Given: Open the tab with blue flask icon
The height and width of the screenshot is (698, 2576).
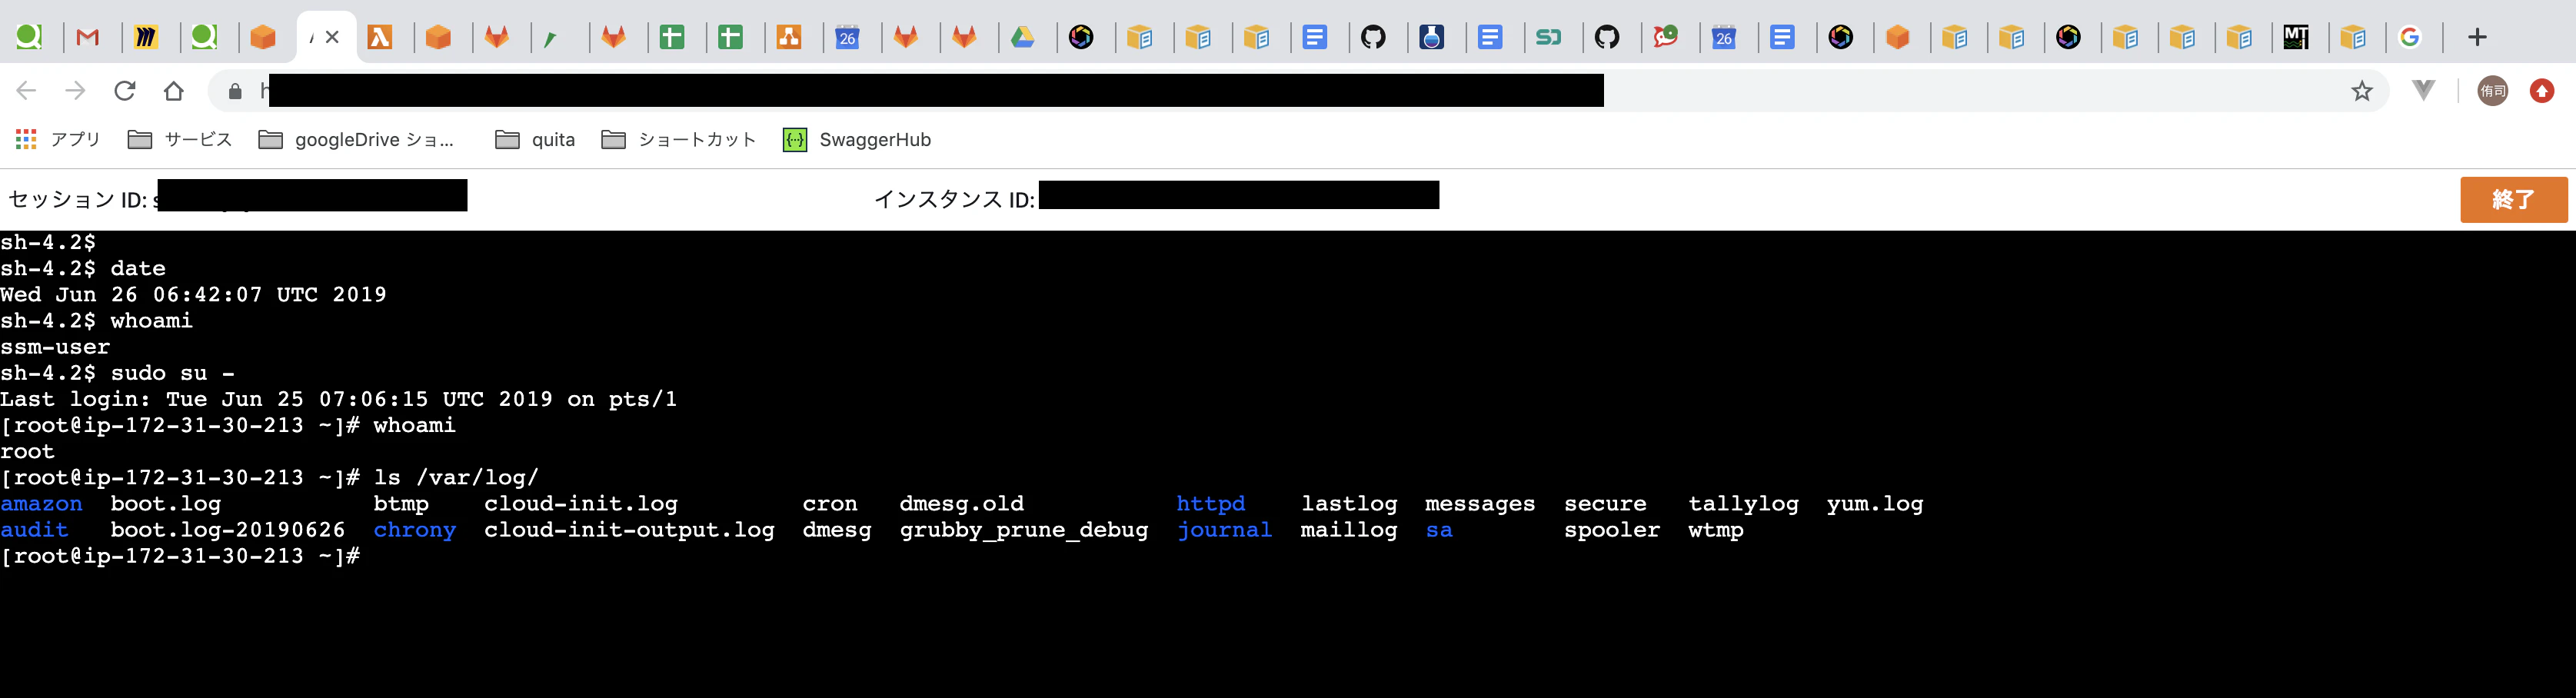Looking at the screenshot, I should click(1432, 38).
